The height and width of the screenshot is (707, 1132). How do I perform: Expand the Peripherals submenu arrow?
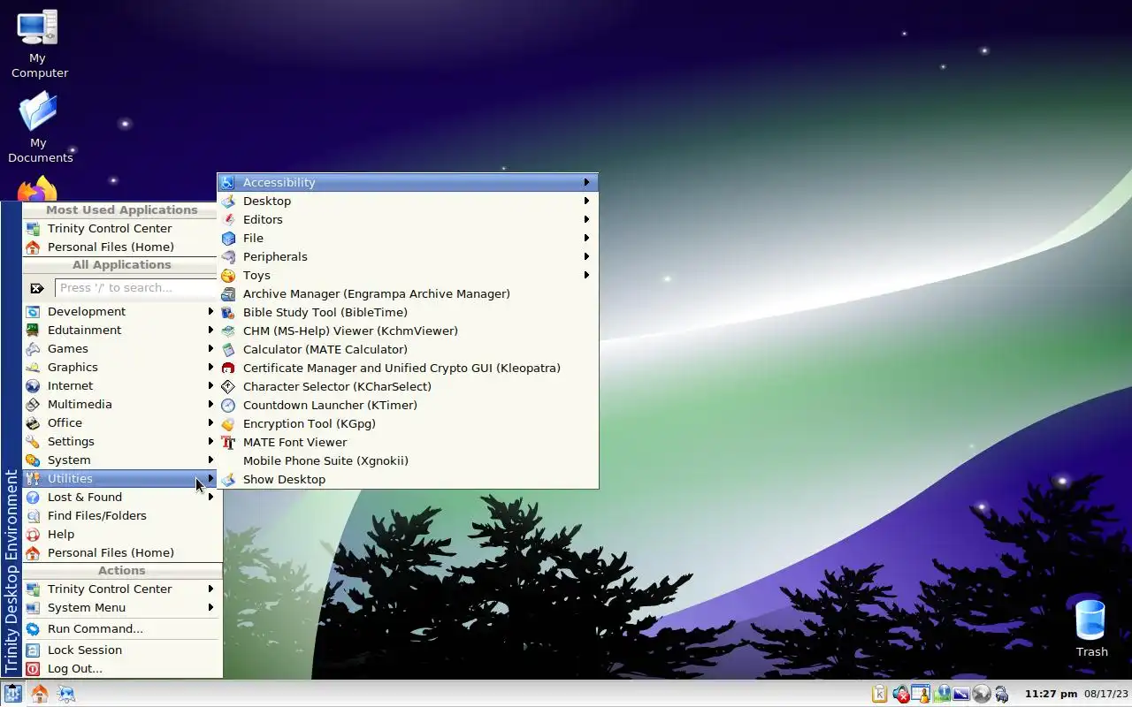tap(586, 256)
